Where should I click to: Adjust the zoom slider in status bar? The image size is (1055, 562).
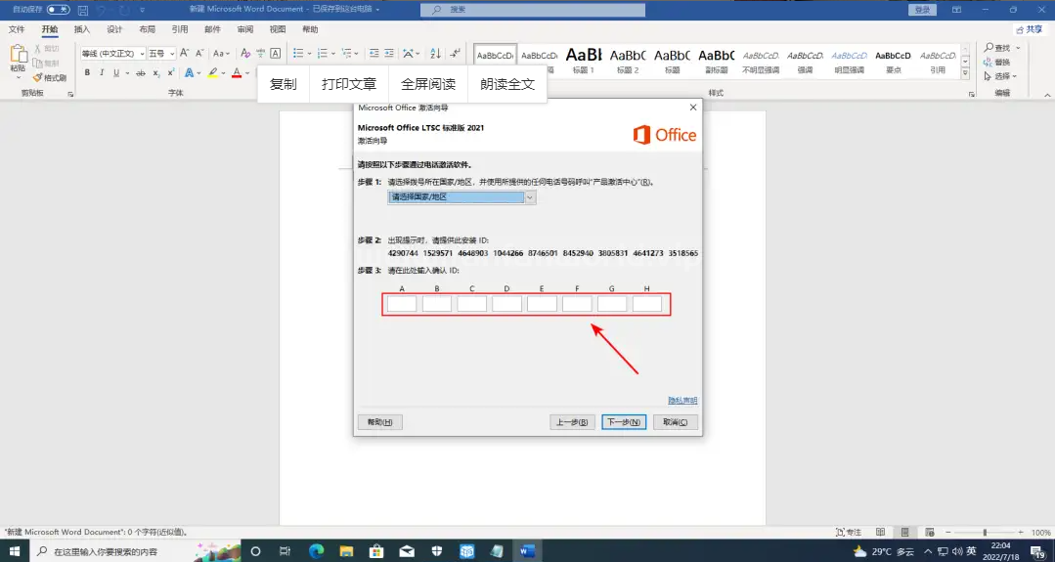pyautogui.click(x=985, y=533)
